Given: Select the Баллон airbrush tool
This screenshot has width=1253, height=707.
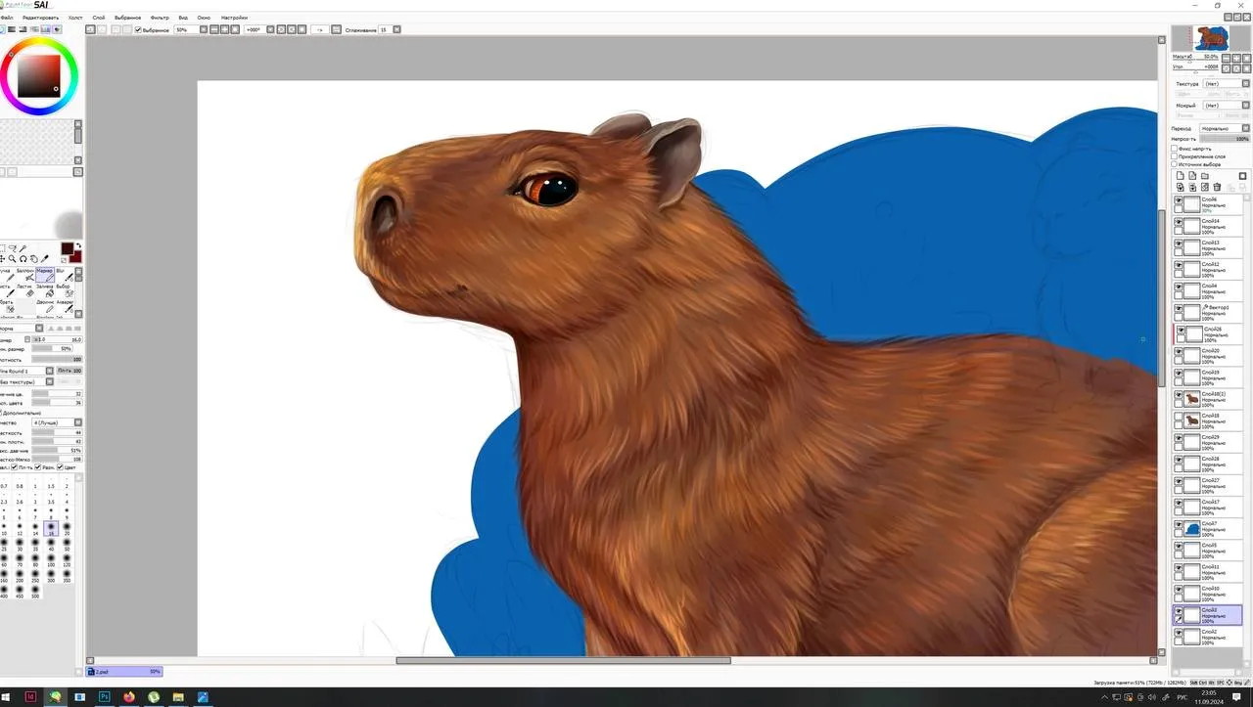Looking at the screenshot, I should point(26,275).
